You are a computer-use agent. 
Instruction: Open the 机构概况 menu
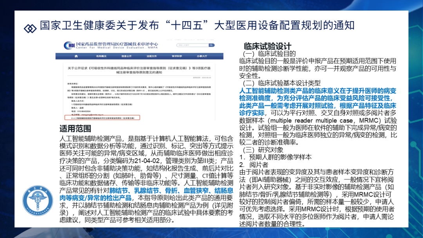101,56
